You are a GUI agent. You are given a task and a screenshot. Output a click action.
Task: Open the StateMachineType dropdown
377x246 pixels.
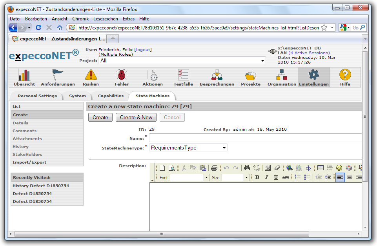[188, 148]
